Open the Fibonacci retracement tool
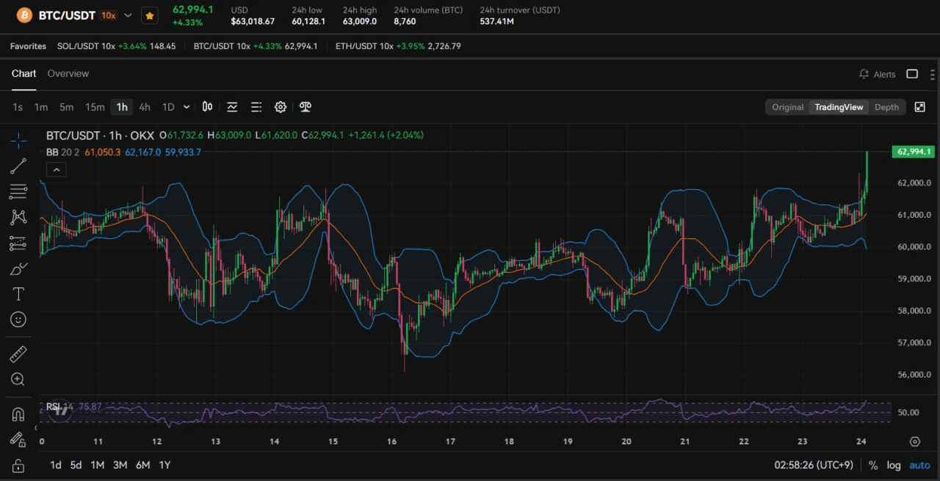The height and width of the screenshot is (481, 940). 19,192
